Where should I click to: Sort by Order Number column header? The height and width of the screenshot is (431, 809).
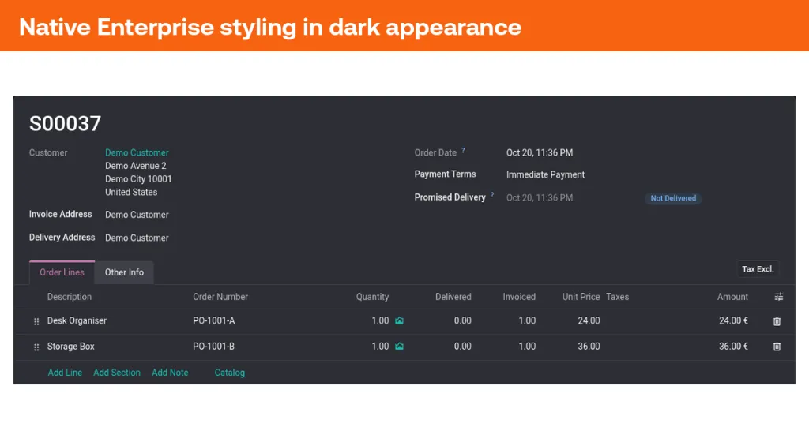(x=220, y=297)
